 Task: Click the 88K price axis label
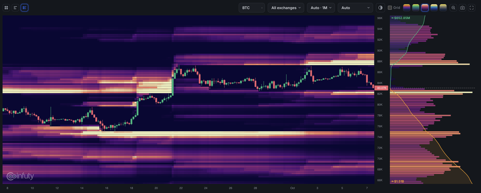tap(380, 61)
